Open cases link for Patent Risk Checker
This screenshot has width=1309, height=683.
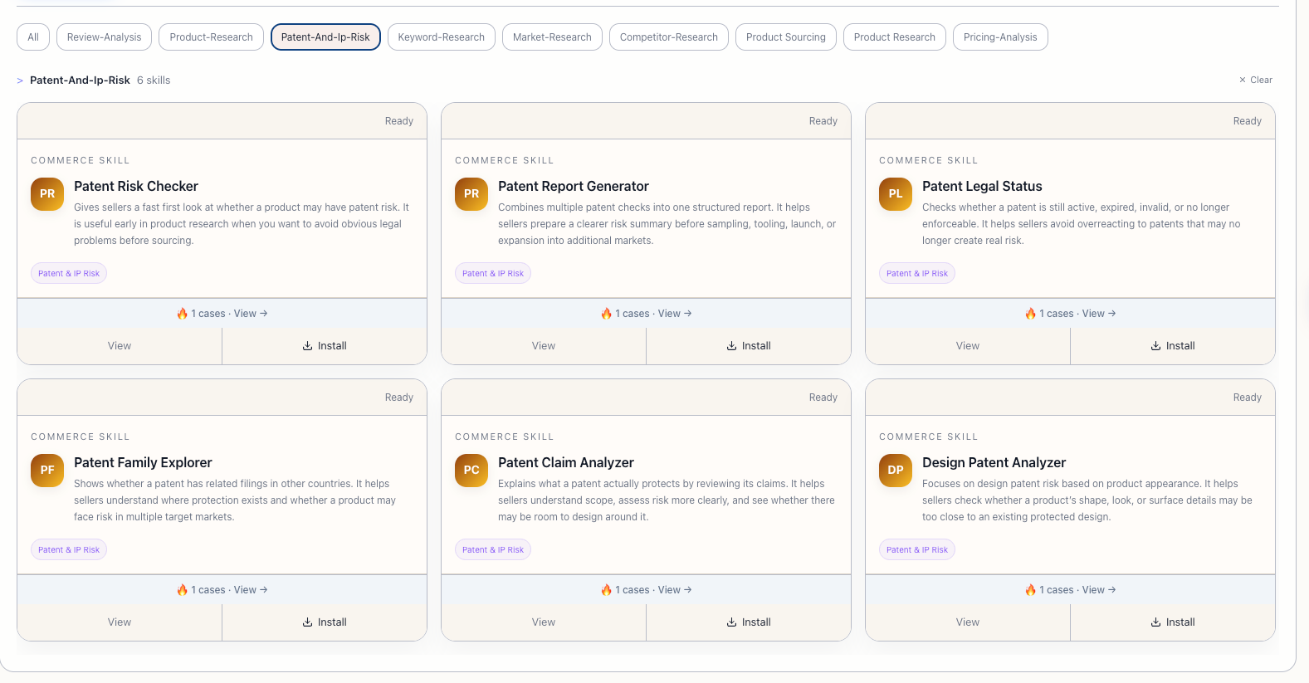[222, 314]
